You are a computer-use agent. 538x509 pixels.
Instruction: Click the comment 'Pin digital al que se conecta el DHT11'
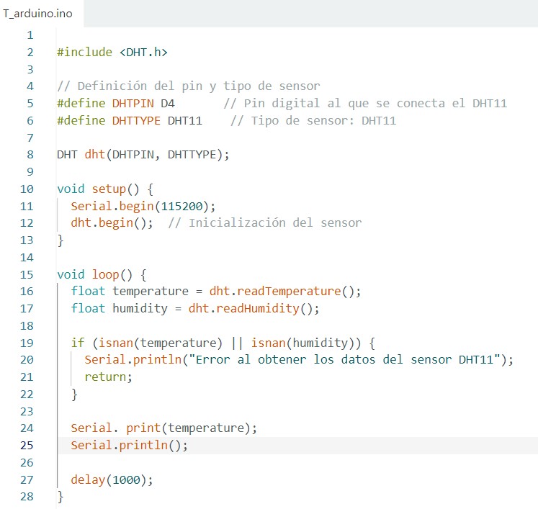coord(365,103)
